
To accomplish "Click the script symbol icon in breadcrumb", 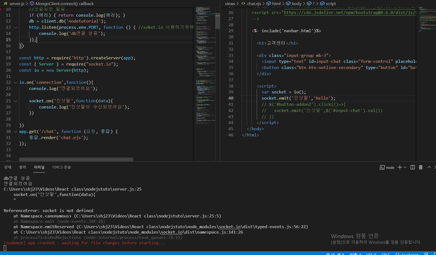I will point(322,3).
